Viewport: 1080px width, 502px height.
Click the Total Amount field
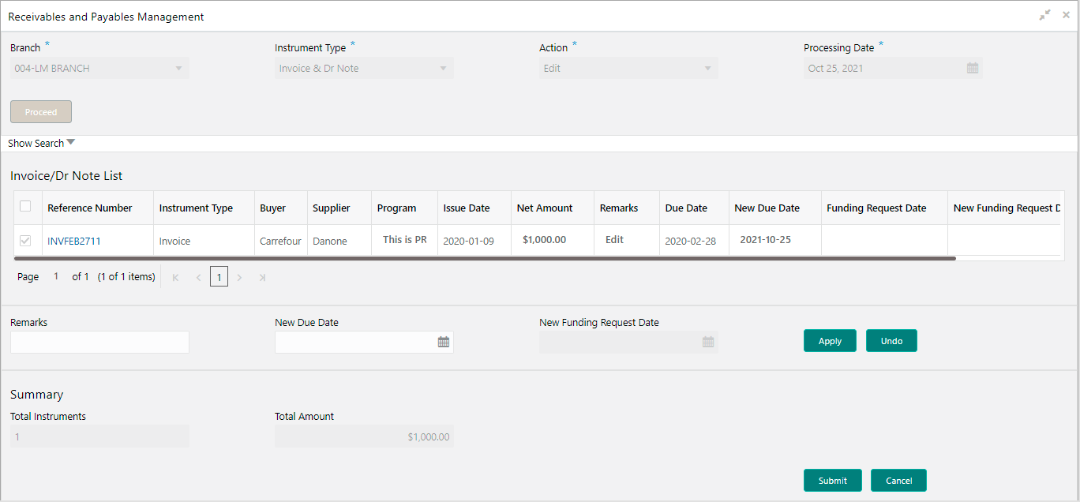coord(364,436)
